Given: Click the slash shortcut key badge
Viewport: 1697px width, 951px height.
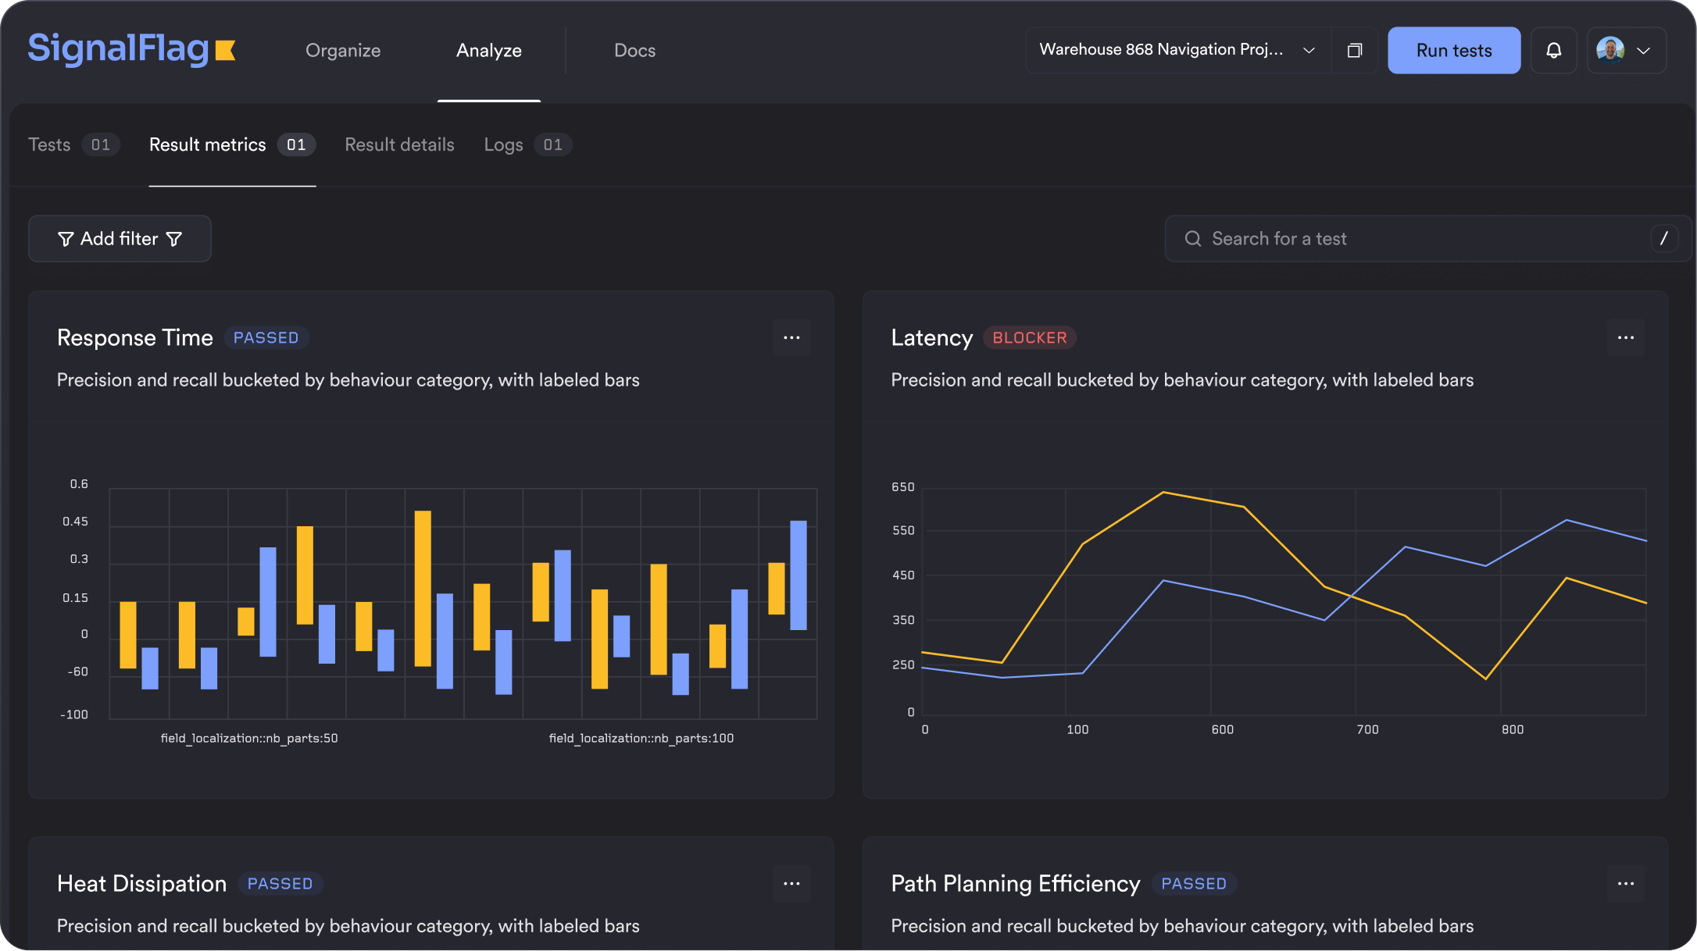Looking at the screenshot, I should click(1663, 239).
